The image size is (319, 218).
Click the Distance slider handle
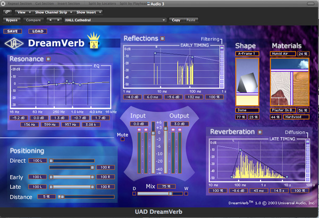pos(62,197)
